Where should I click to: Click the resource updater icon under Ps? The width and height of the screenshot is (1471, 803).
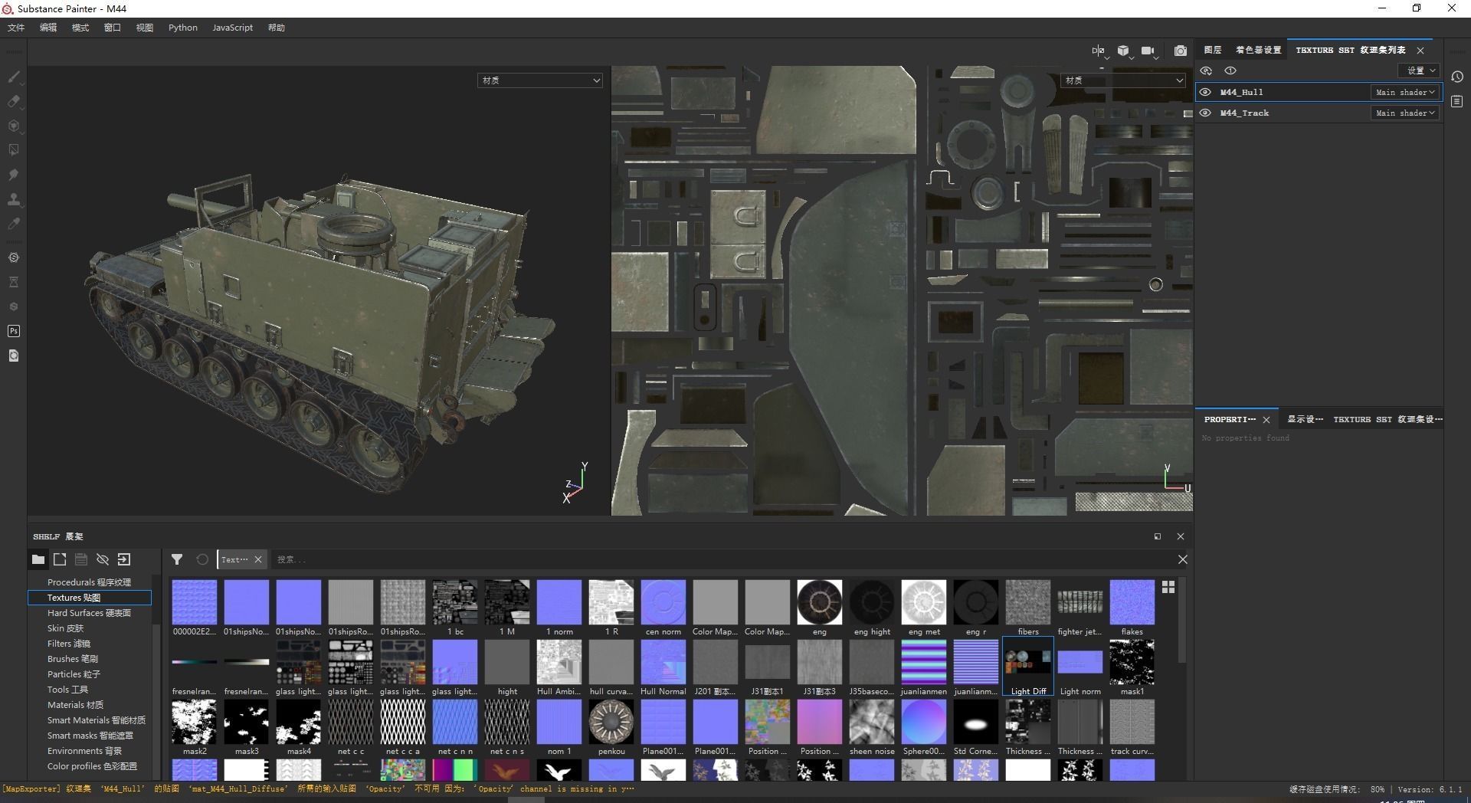tap(14, 356)
